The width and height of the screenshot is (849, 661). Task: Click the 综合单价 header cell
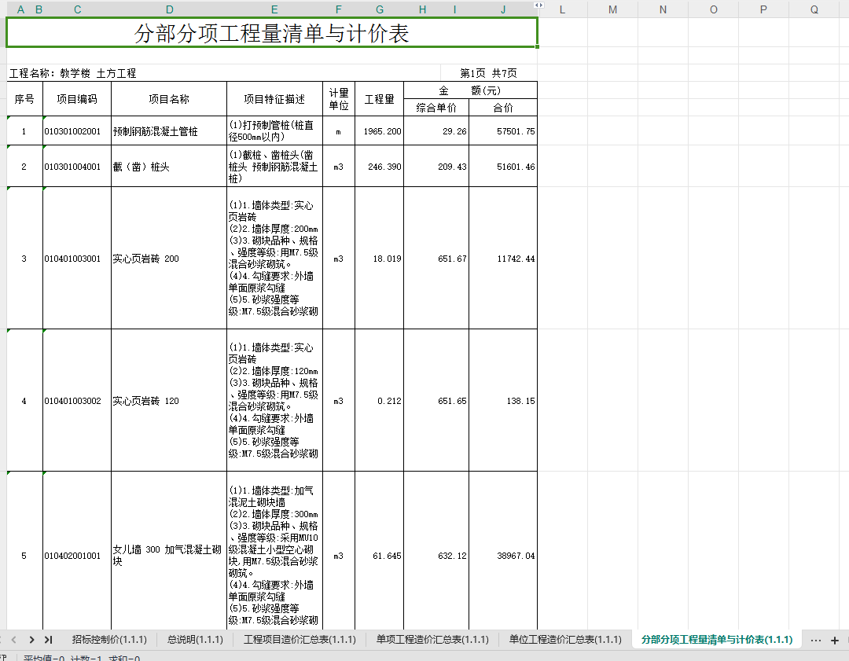[436, 108]
